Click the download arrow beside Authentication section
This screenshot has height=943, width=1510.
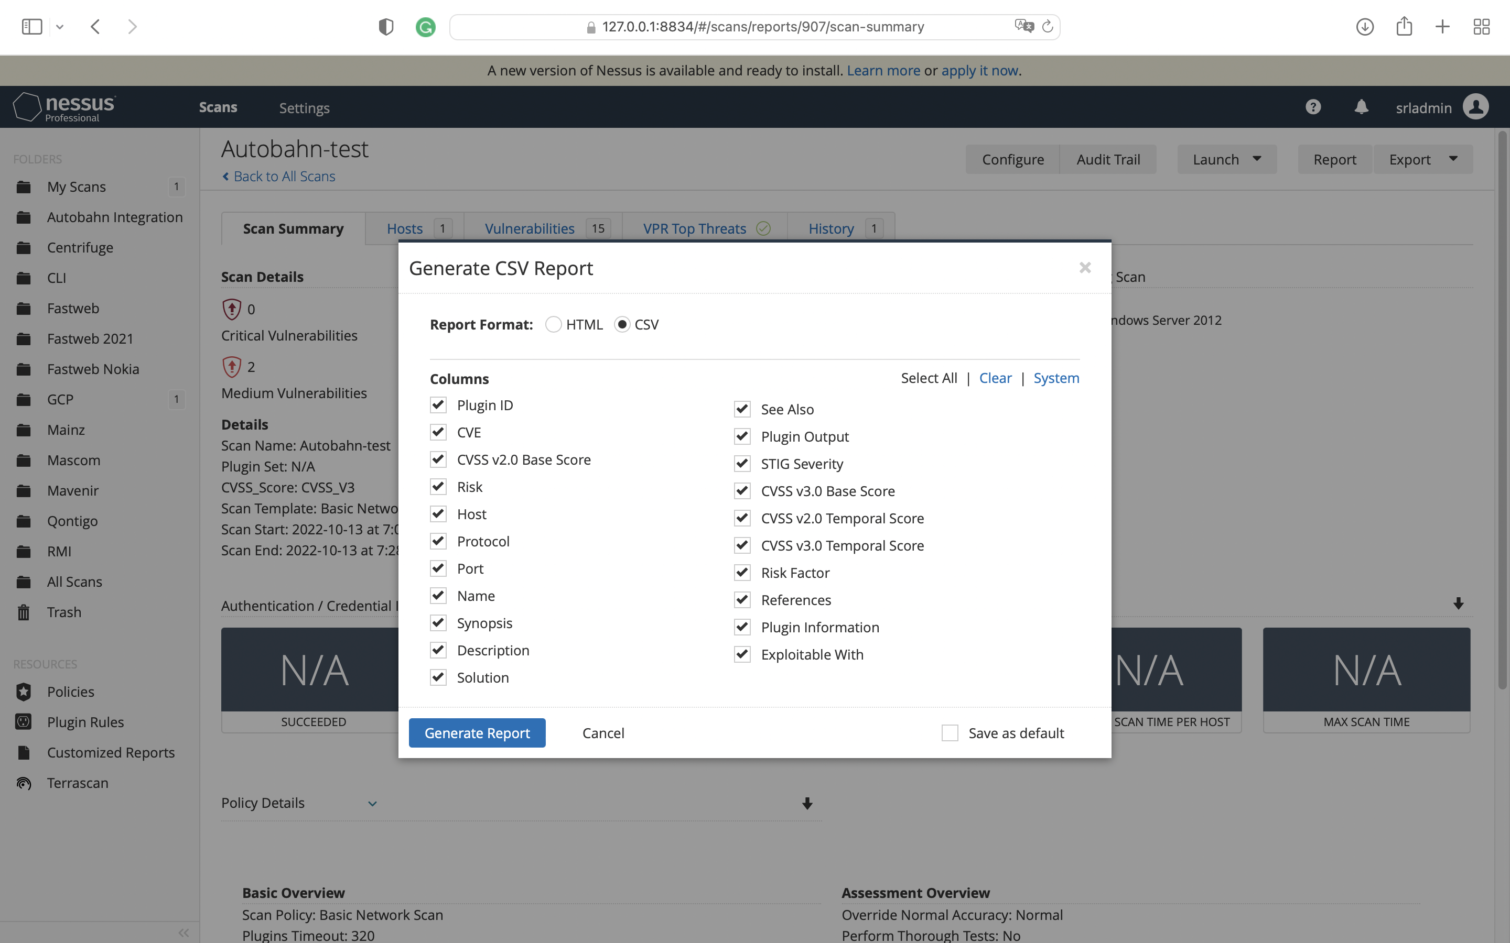pos(1458,603)
